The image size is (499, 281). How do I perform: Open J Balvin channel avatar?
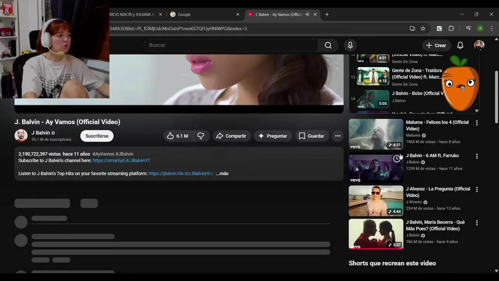click(x=21, y=136)
